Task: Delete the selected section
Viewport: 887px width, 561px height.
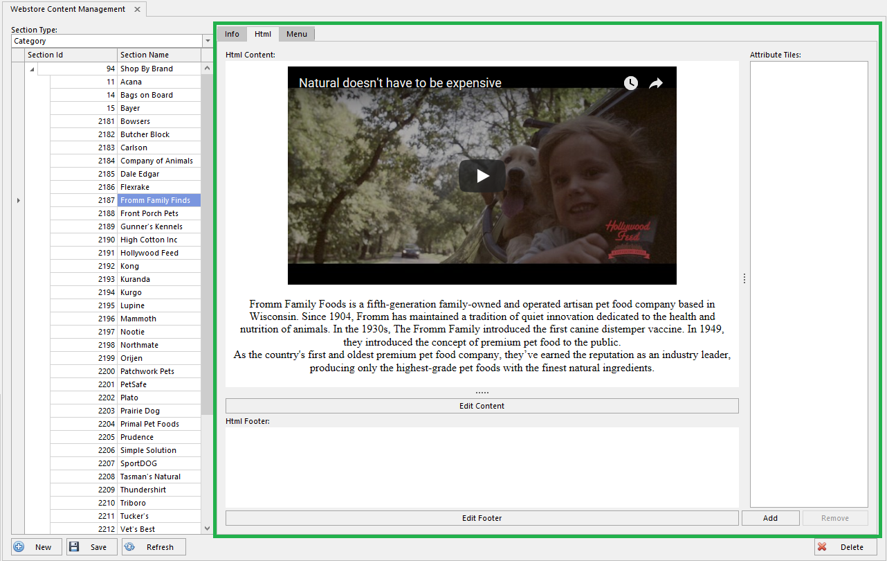Action: point(845,547)
